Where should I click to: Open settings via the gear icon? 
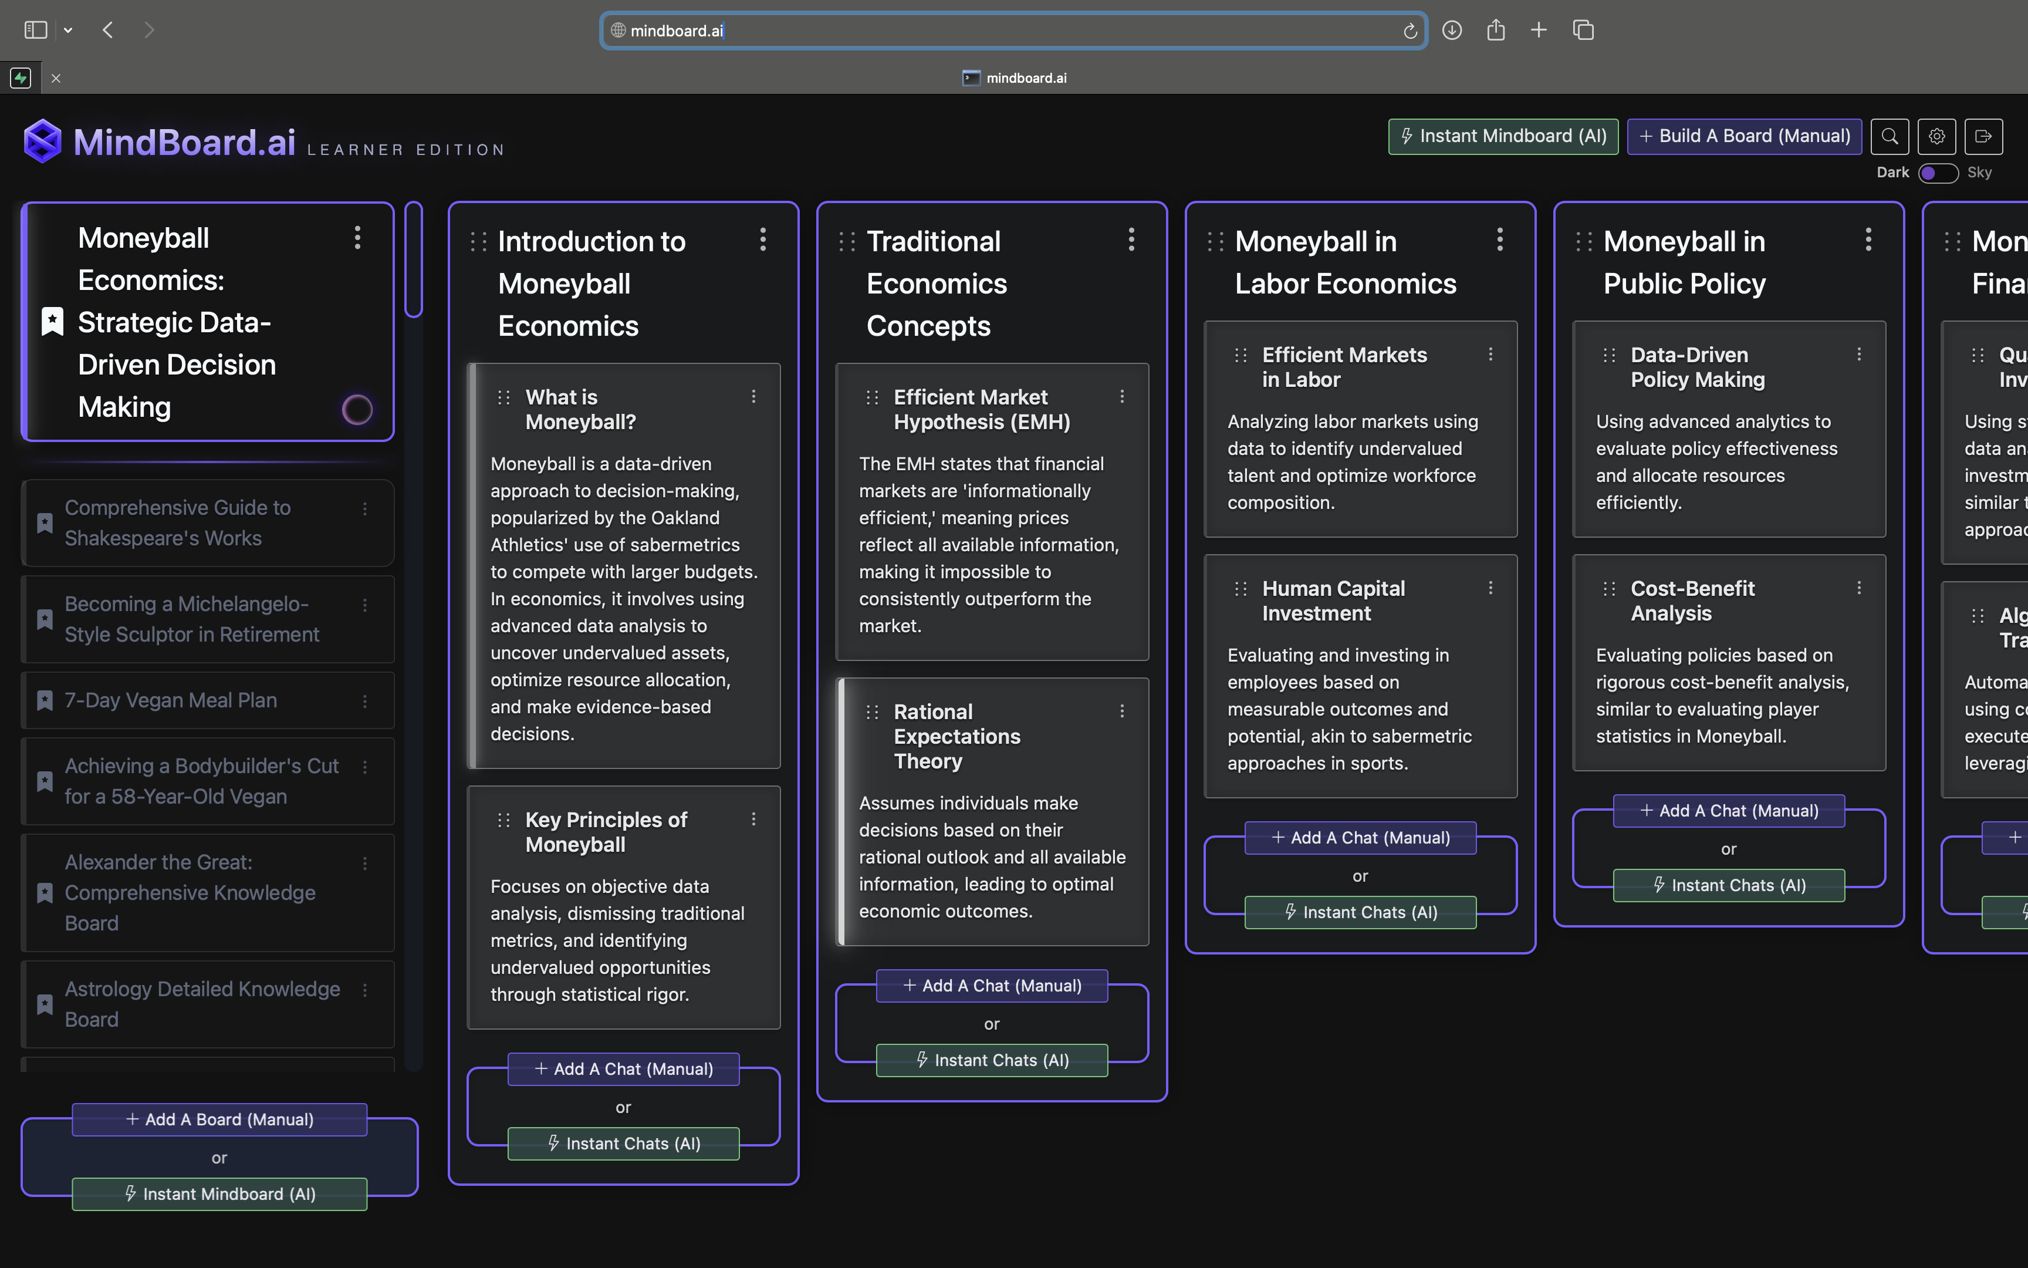[x=1936, y=137]
